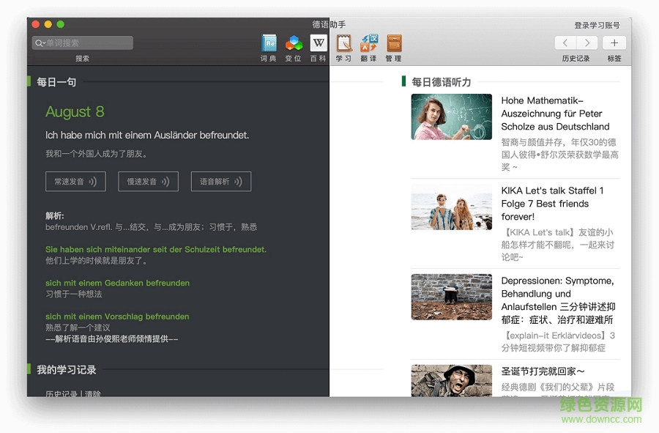Click 清除 to clear study records
Image resolution: width=659 pixels, height=433 pixels.
coord(93,394)
